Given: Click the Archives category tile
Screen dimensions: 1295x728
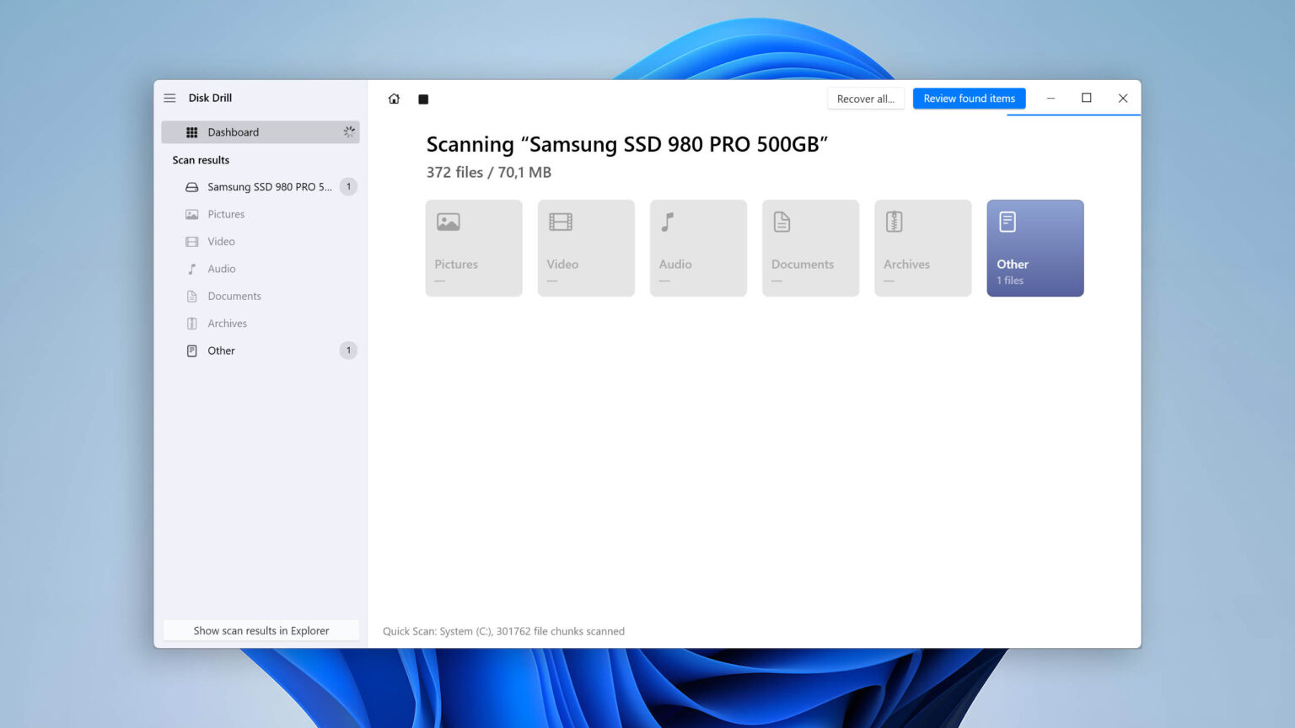Looking at the screenshot, I should click(x=922, y=248).
